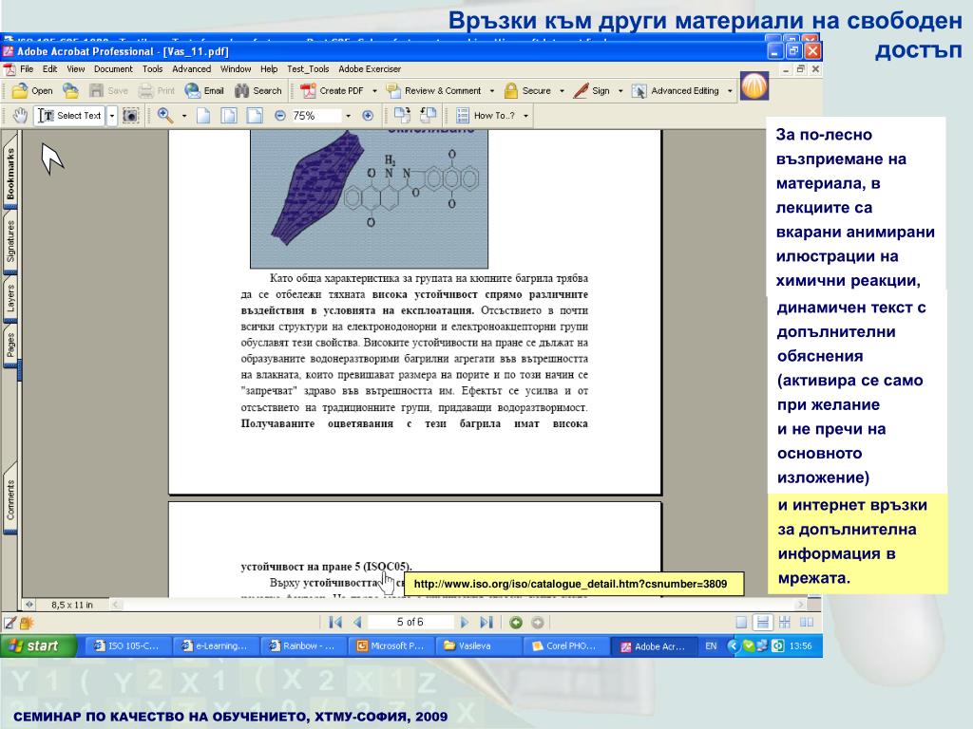This screenshot has height=729, width=973.
Task: Expand Sign dropdown arrow
Action: pyautogui.click(x=620, y=91)
